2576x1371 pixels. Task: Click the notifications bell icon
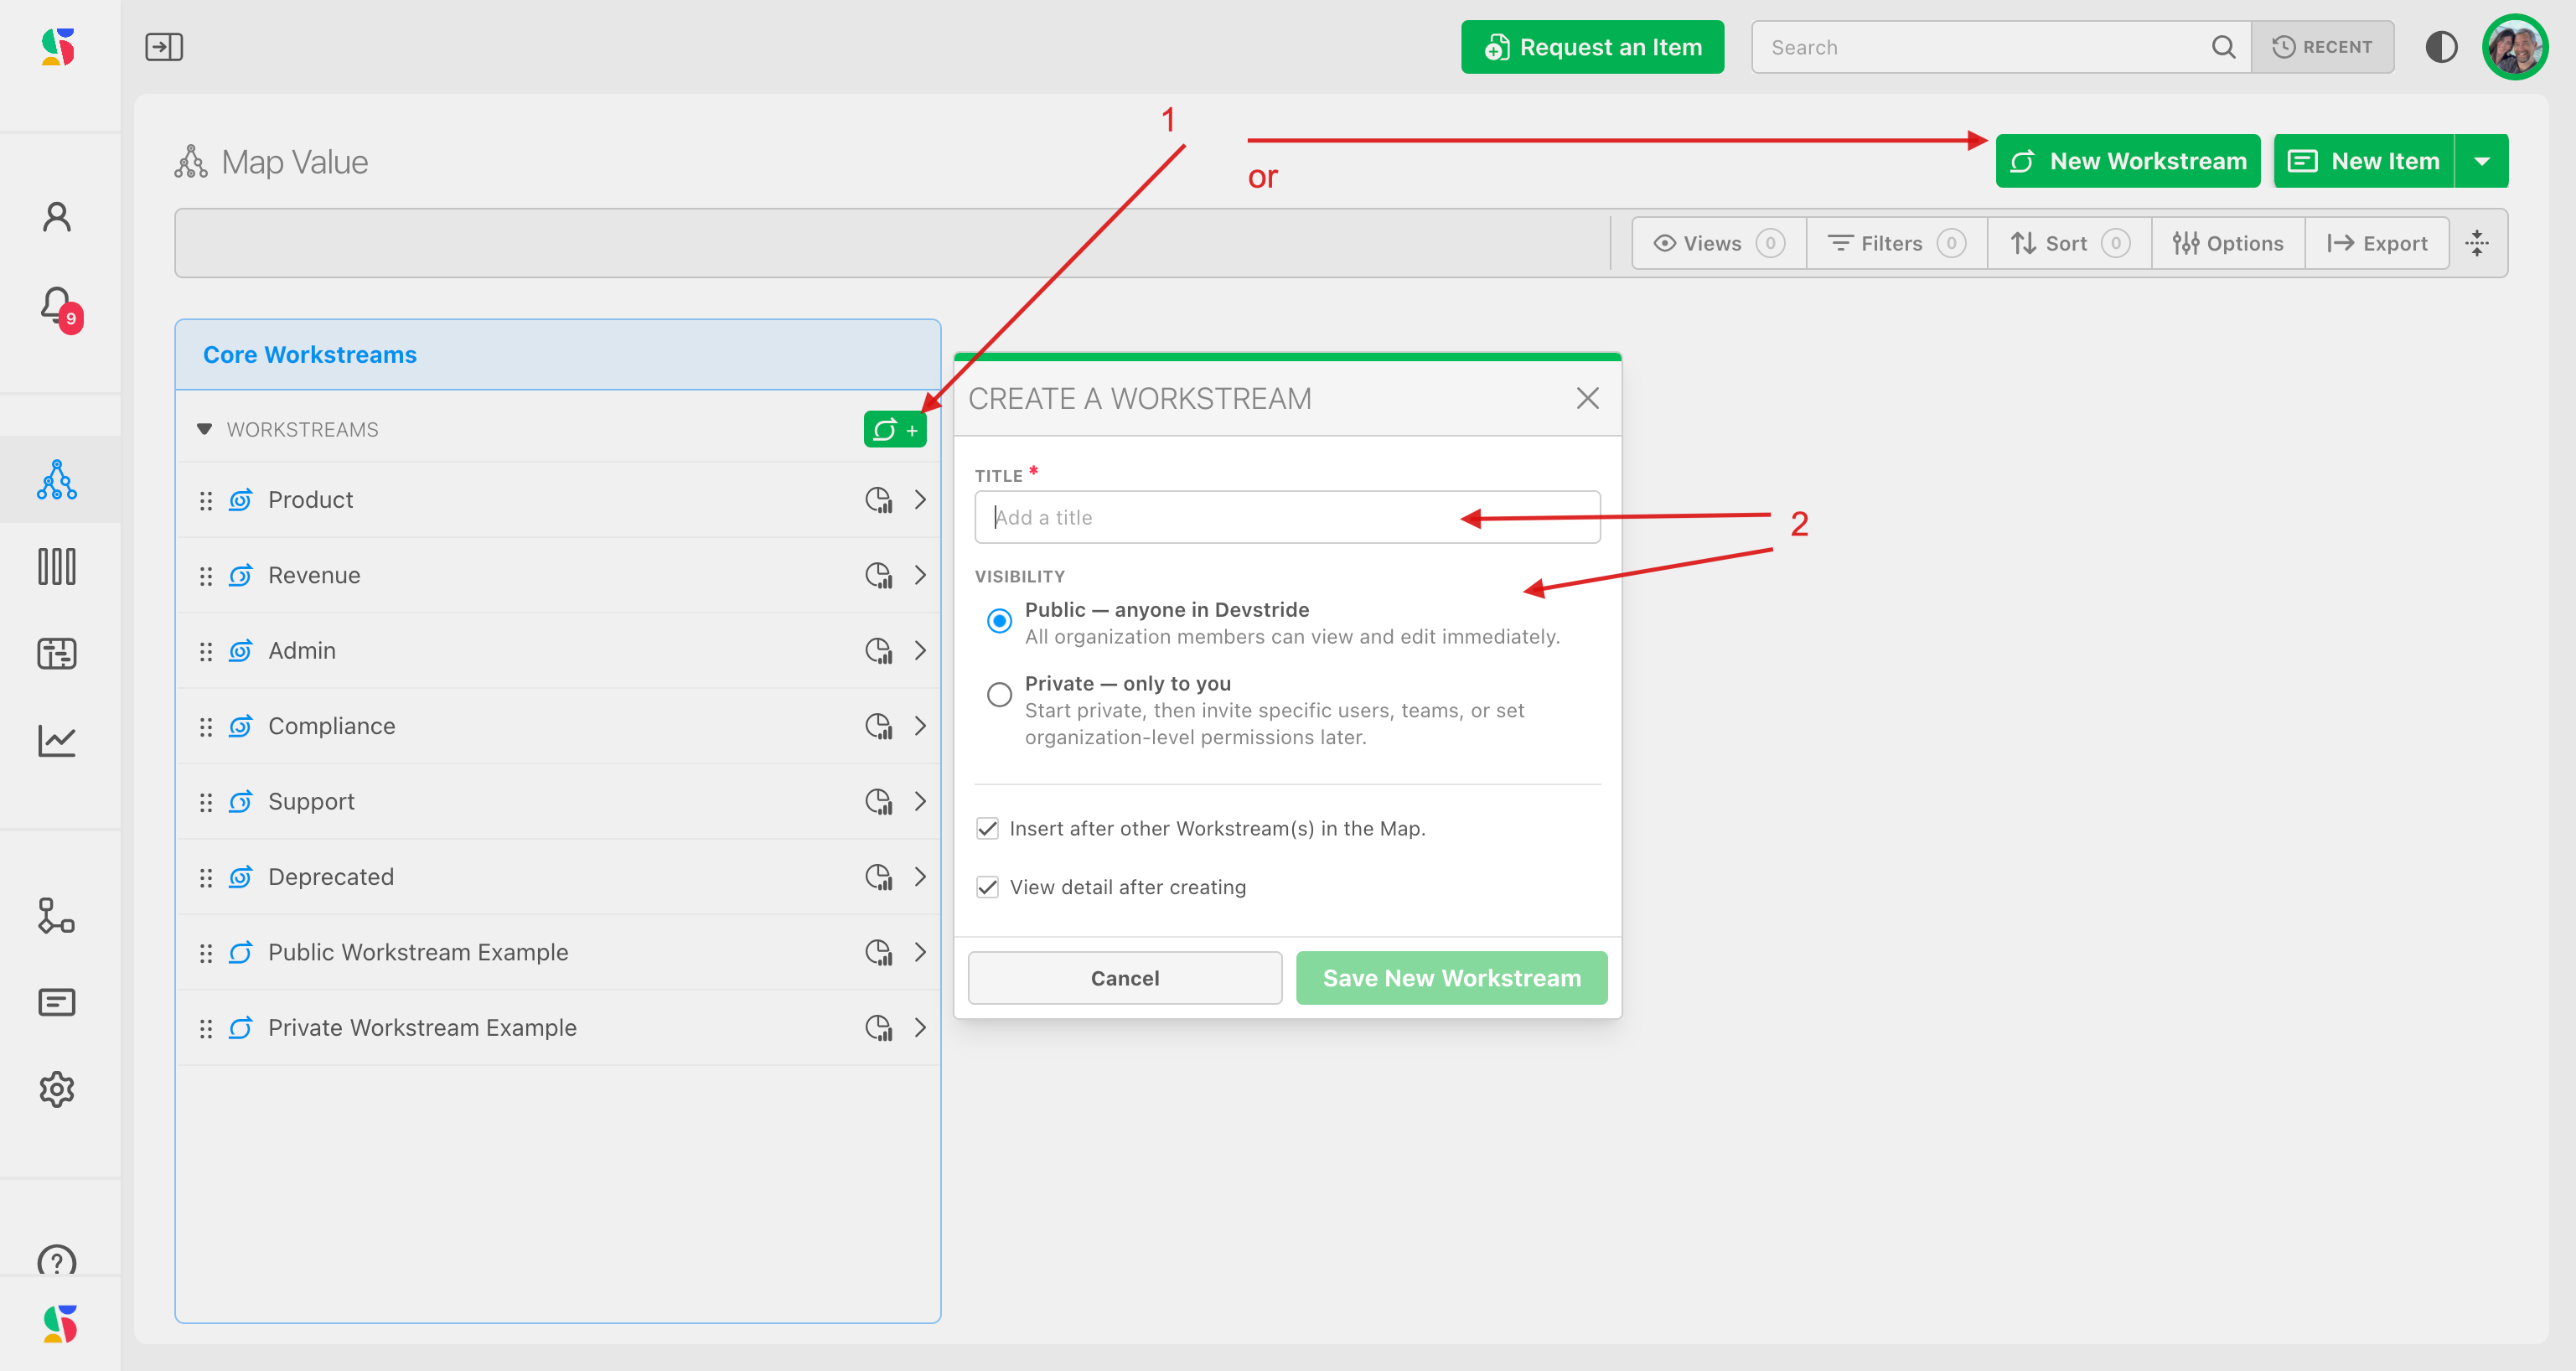click(57, 305)
